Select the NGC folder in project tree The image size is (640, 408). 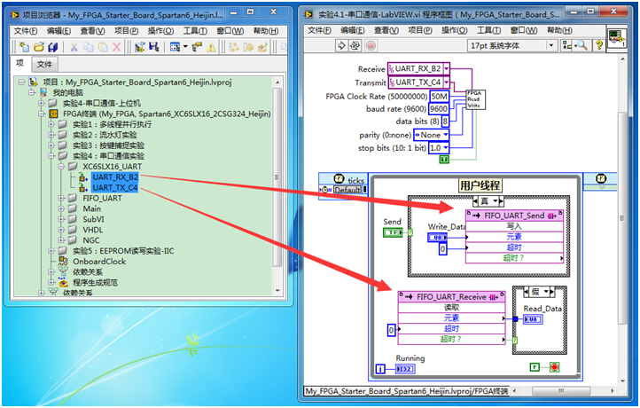point(91,240)
